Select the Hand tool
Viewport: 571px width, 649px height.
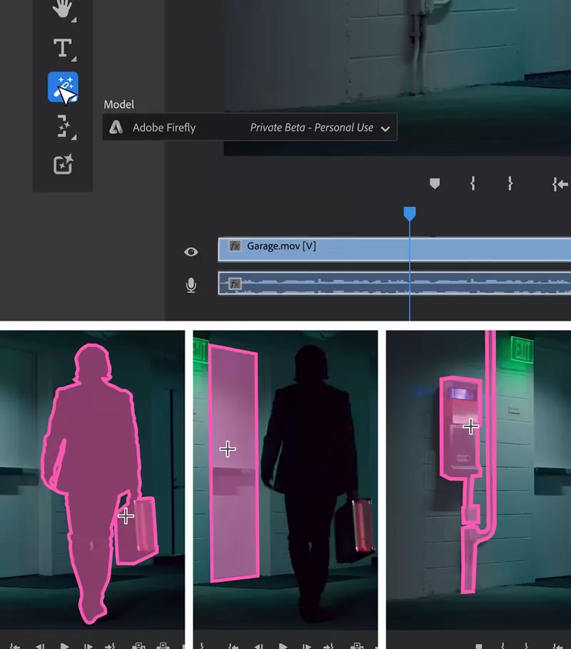63,10
